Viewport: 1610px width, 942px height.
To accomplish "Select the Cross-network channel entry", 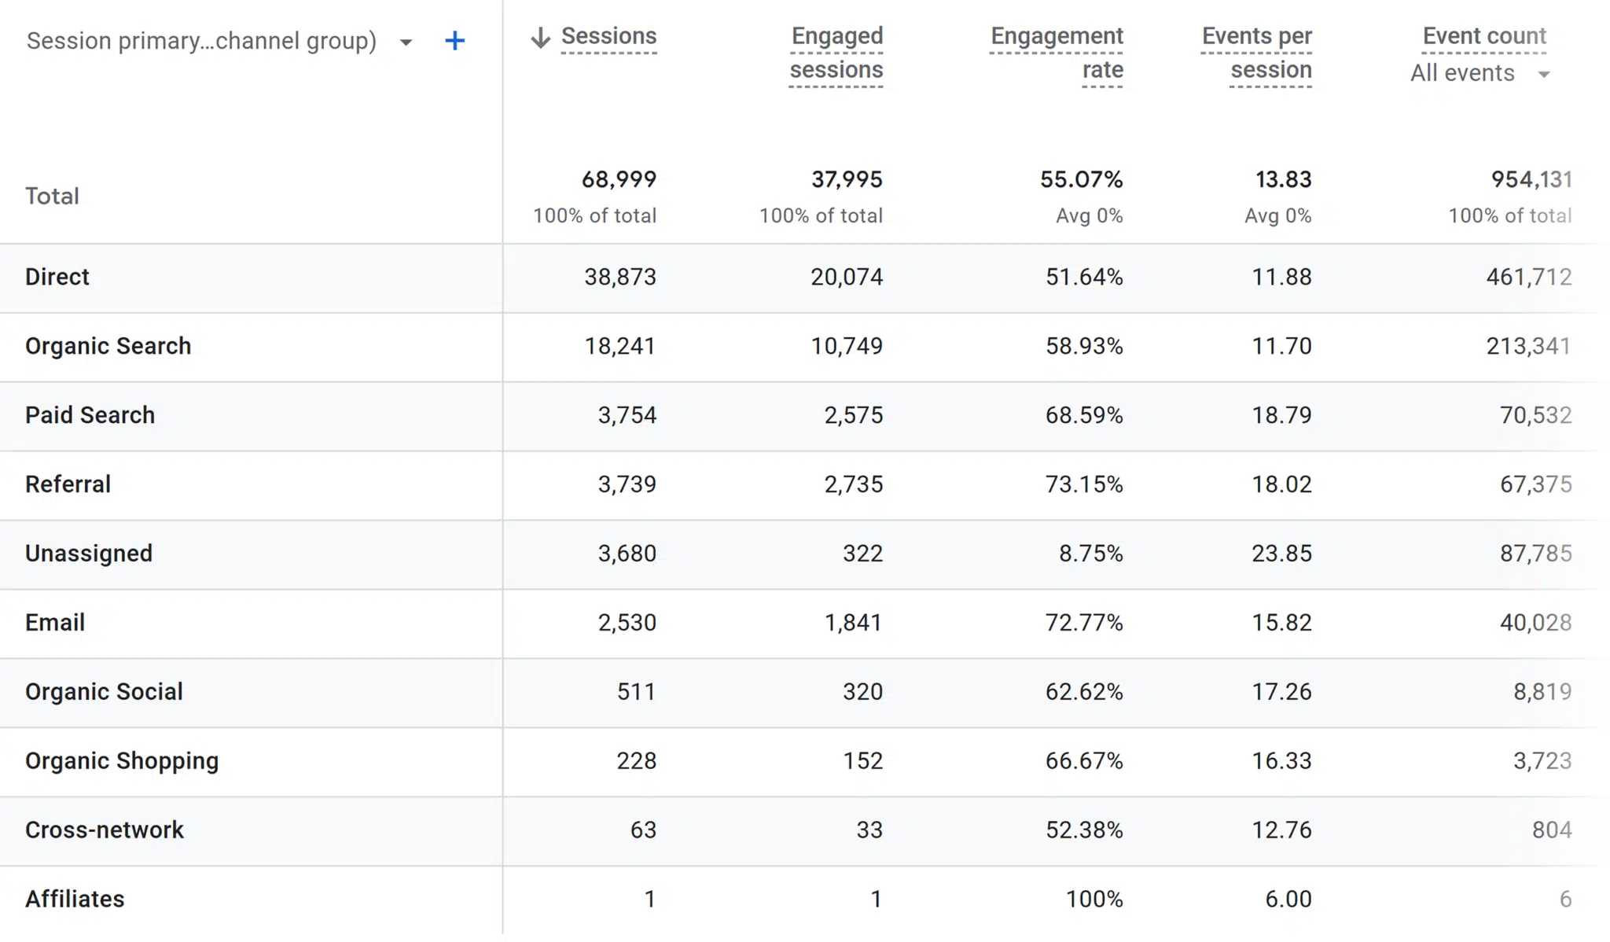I will tap(105, 830).
